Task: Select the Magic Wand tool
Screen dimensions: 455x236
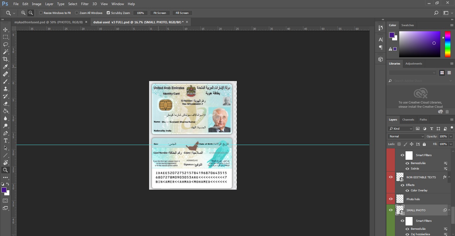Action: point(5,52)
